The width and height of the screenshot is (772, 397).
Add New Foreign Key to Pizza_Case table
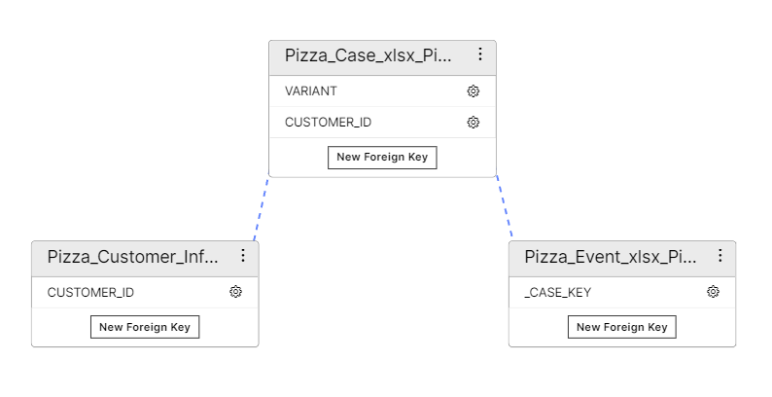[382, 157]
